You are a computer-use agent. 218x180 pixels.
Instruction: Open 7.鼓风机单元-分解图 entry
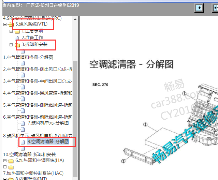48,123
